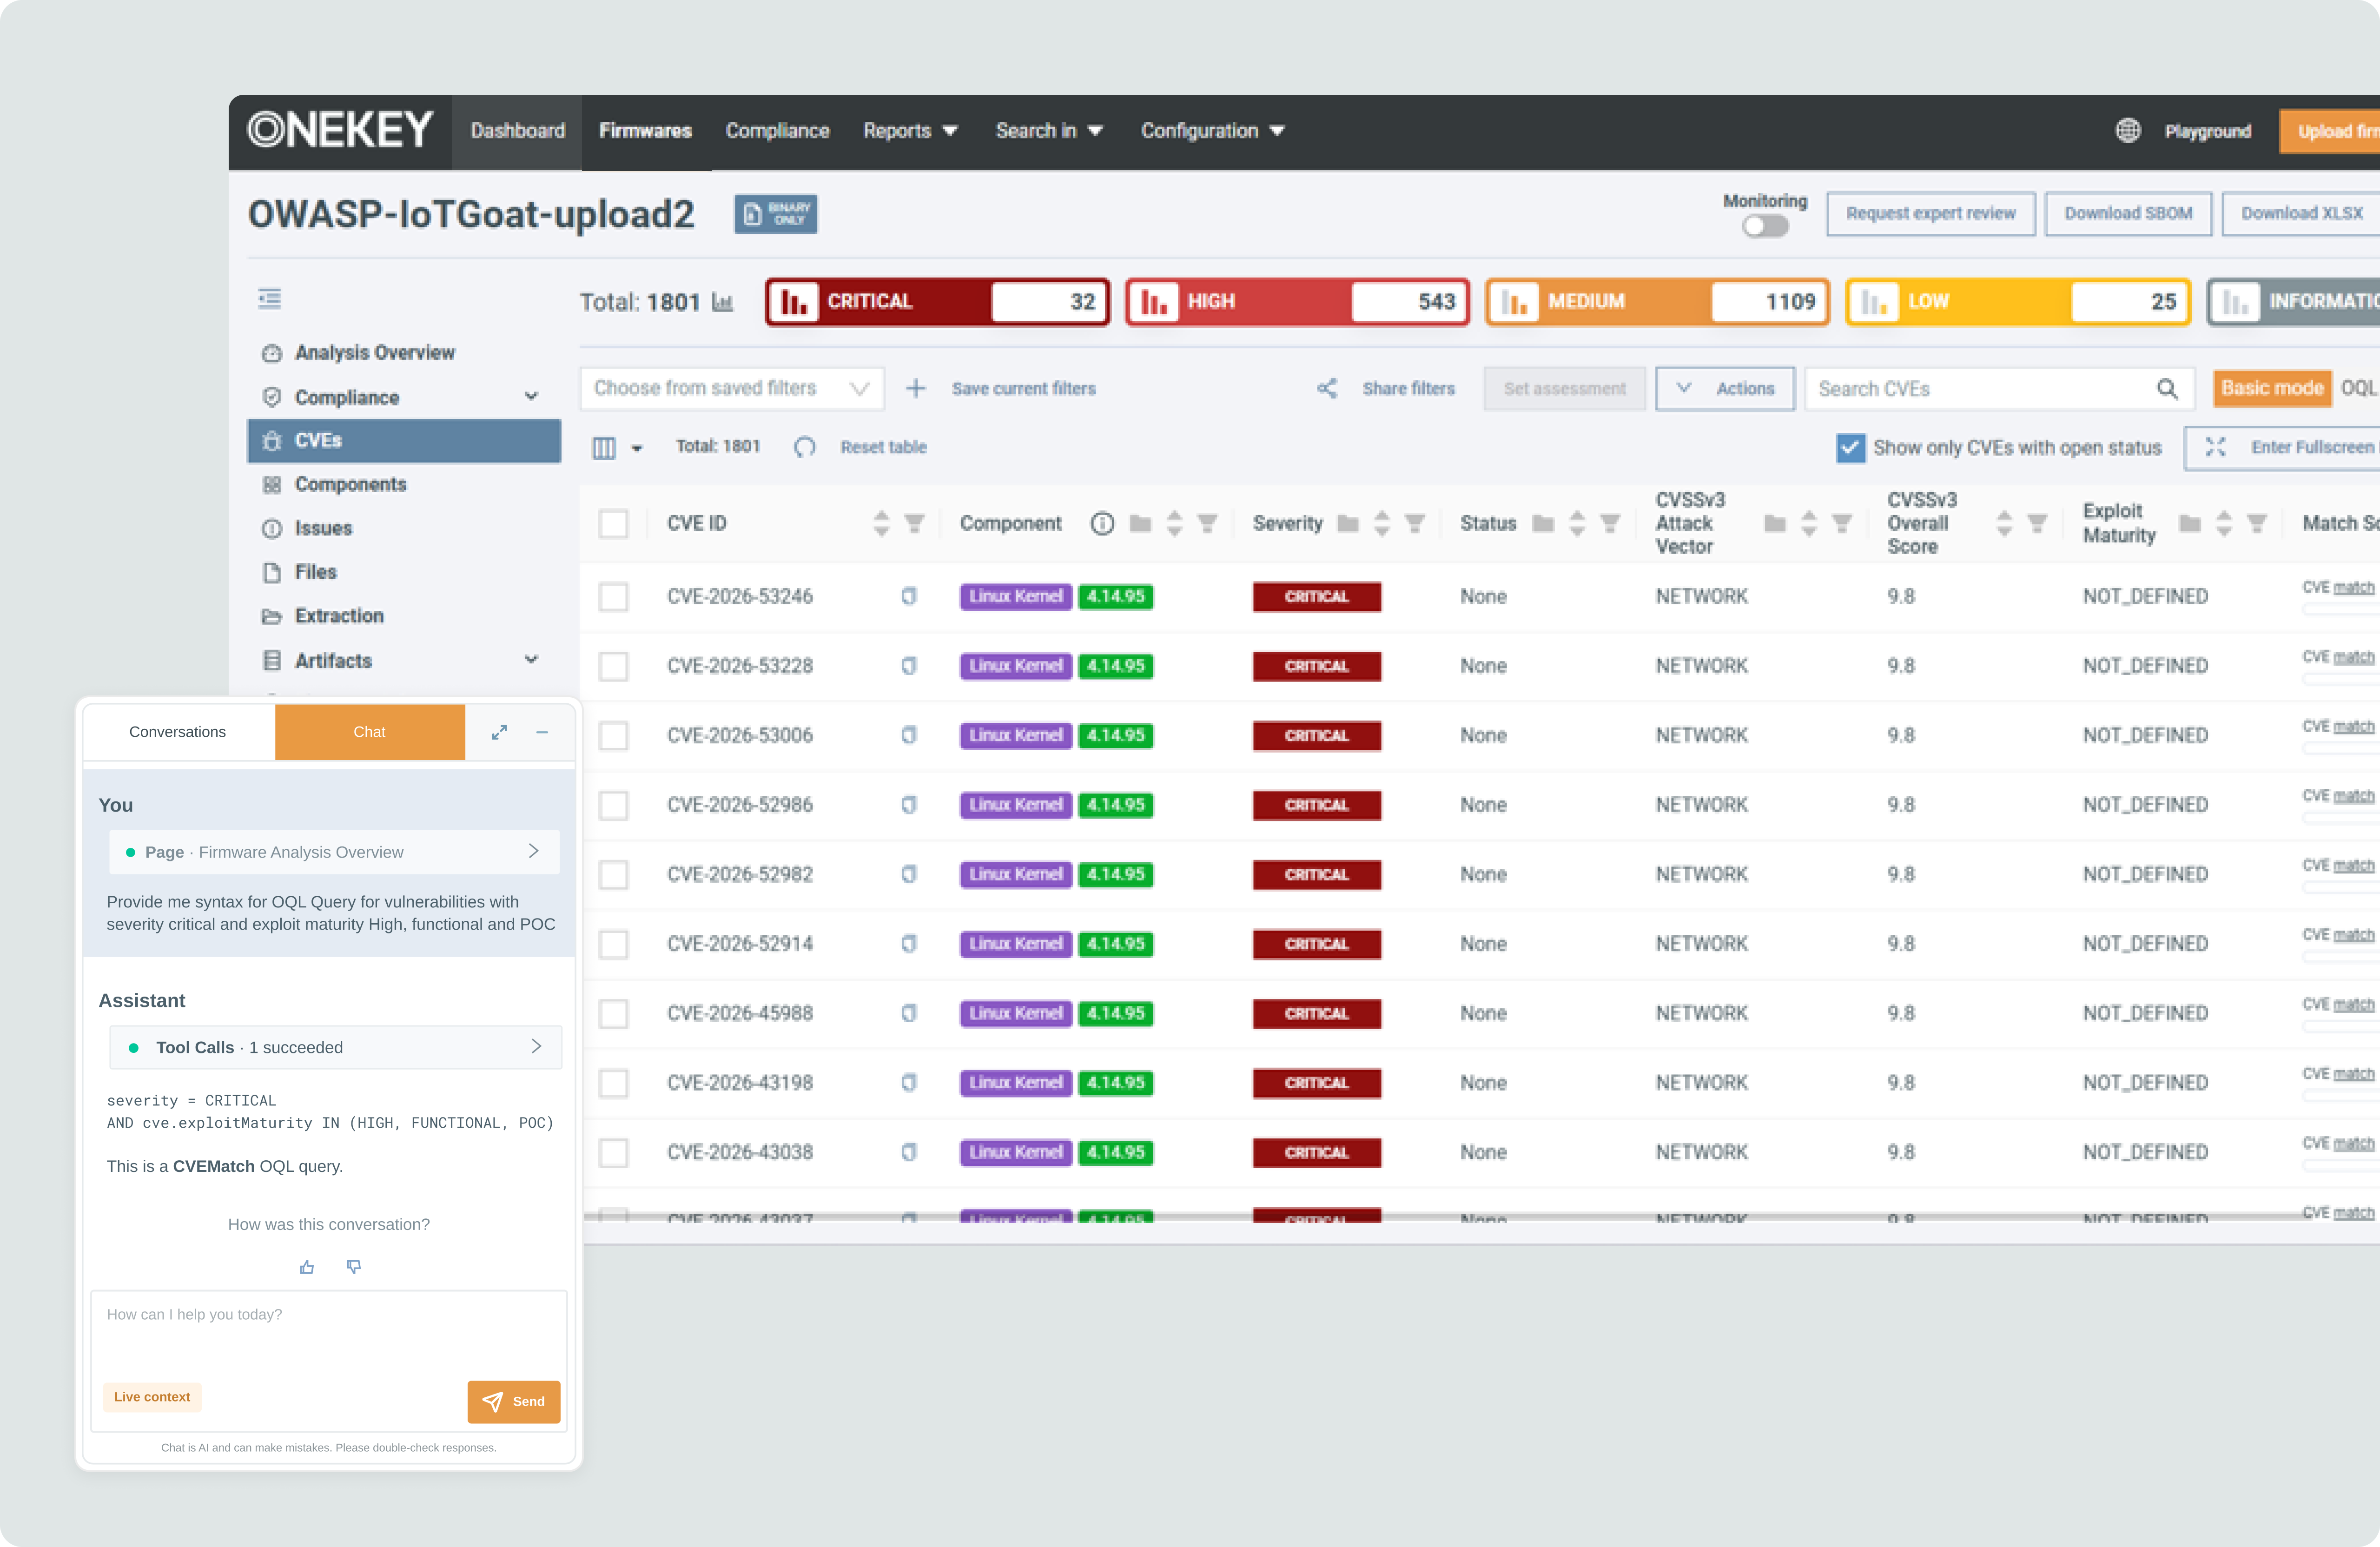
Task: Sort the Severity column
Action: tap(1381, 523)
